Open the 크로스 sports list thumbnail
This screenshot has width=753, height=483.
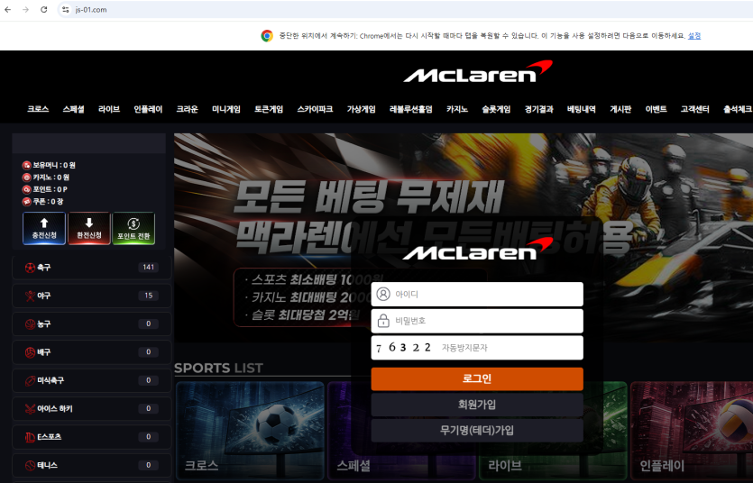(x=250, y=431)
